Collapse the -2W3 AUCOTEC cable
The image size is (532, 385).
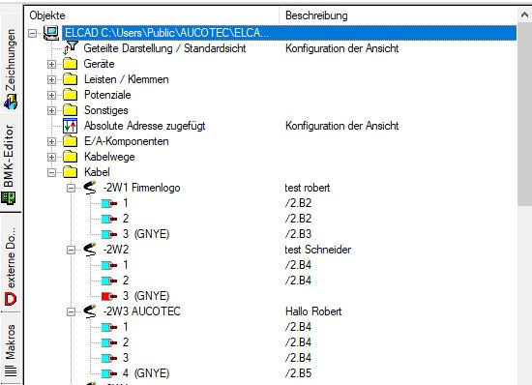point(71,311)
